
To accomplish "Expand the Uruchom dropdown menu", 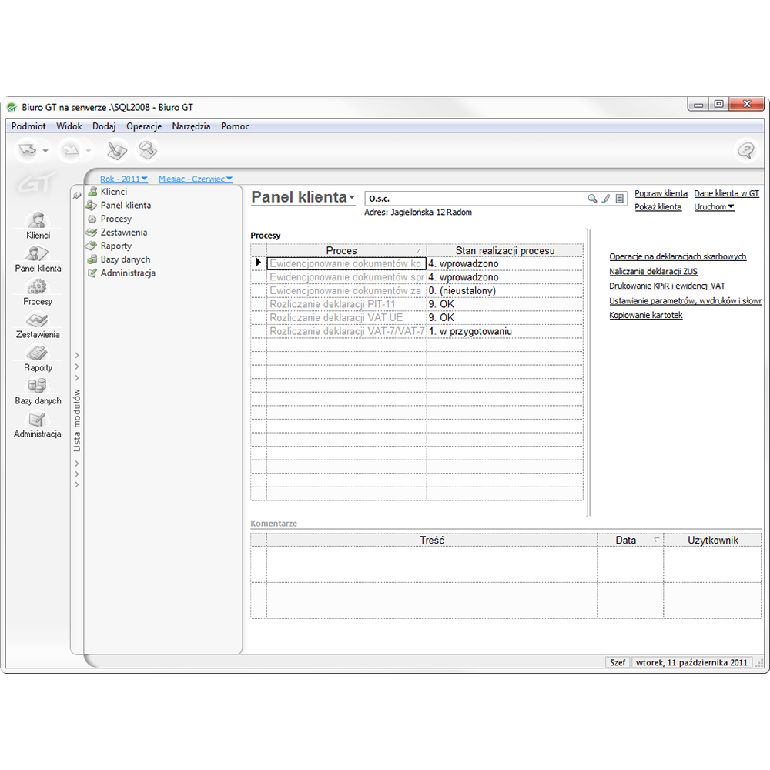I will [714, 207].
